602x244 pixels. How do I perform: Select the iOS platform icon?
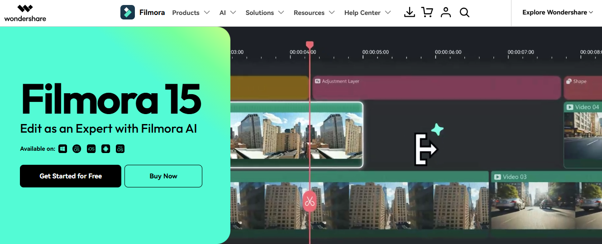[x=91, y=148]
